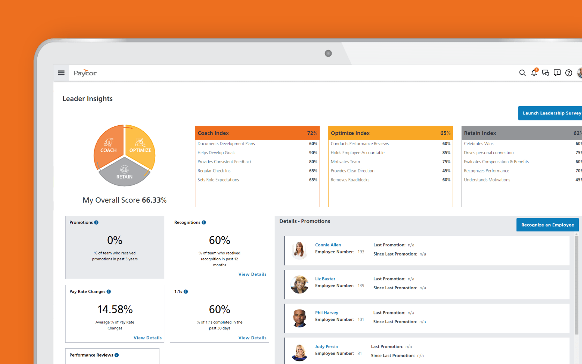Image resolution: width=582 pixels, height=364 pixels.
Task: Click Helps Develop Goals row
Action: tap(258, 153)
